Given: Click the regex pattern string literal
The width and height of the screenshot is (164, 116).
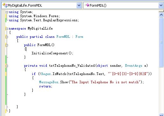Looking at the screenshot, I should 128,74.
